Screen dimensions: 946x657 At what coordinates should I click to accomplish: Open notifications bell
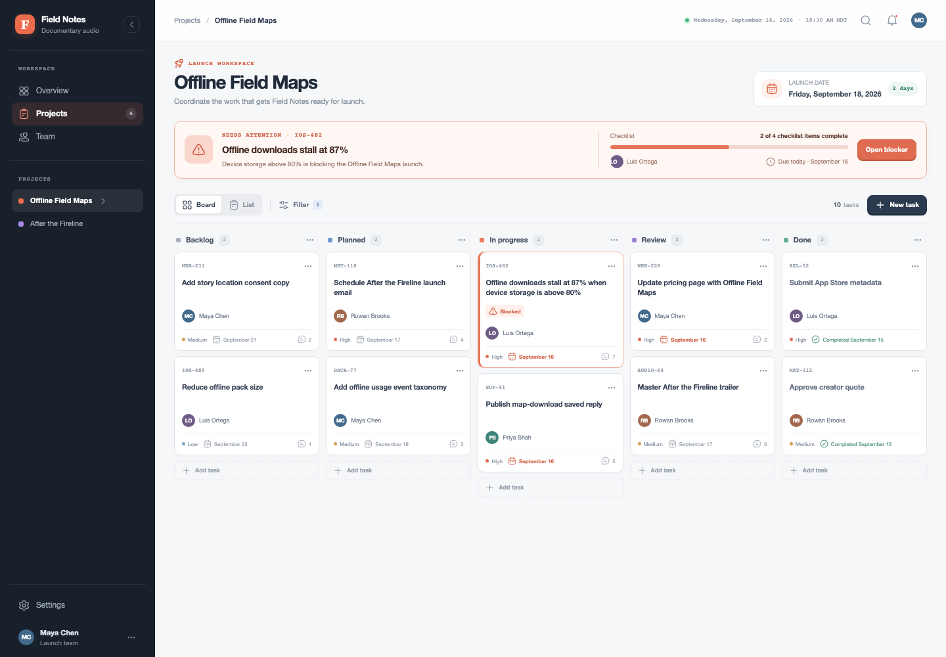pyautogui.click(x=892, y=20)
